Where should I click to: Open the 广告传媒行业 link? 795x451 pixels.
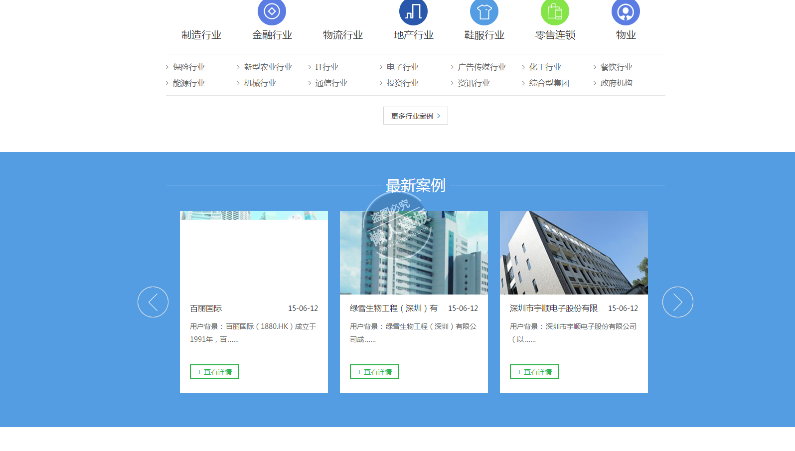[x=481, y=67]
